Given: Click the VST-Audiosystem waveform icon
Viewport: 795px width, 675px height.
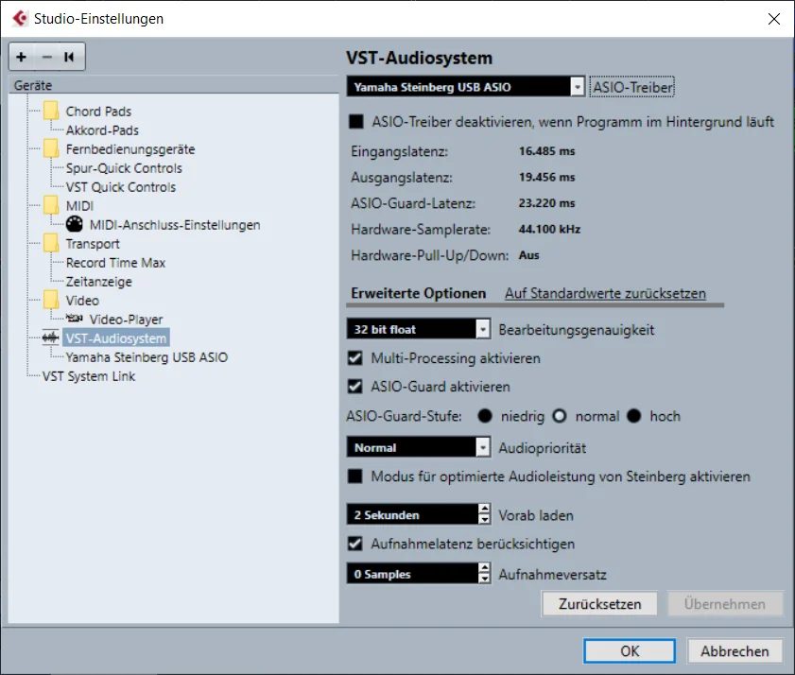Looking at the screenshot, I should (51, 337).
